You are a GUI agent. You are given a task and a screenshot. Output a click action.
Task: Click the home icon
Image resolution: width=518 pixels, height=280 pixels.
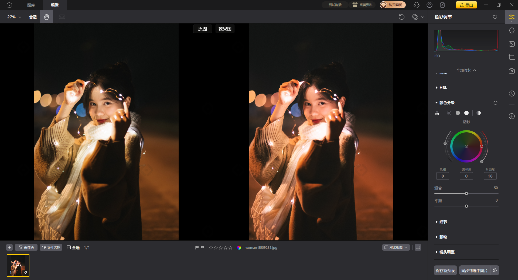tap(9, 5)
